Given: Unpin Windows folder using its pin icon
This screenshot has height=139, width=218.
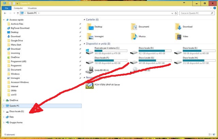Looking at the screenshot, I should pos(80,74).
